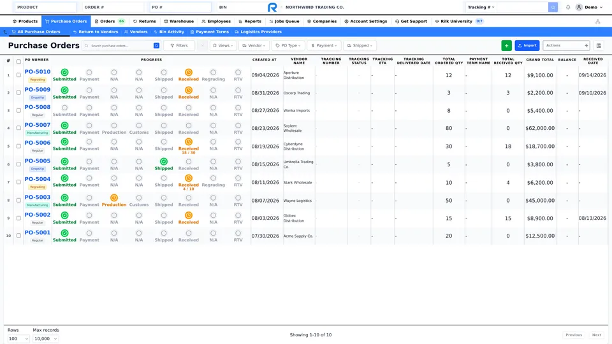The height and width of the screenshot is (344, 612).
Task: Click the Submitted green icon for PO-5007
Action: coord(65,125)
